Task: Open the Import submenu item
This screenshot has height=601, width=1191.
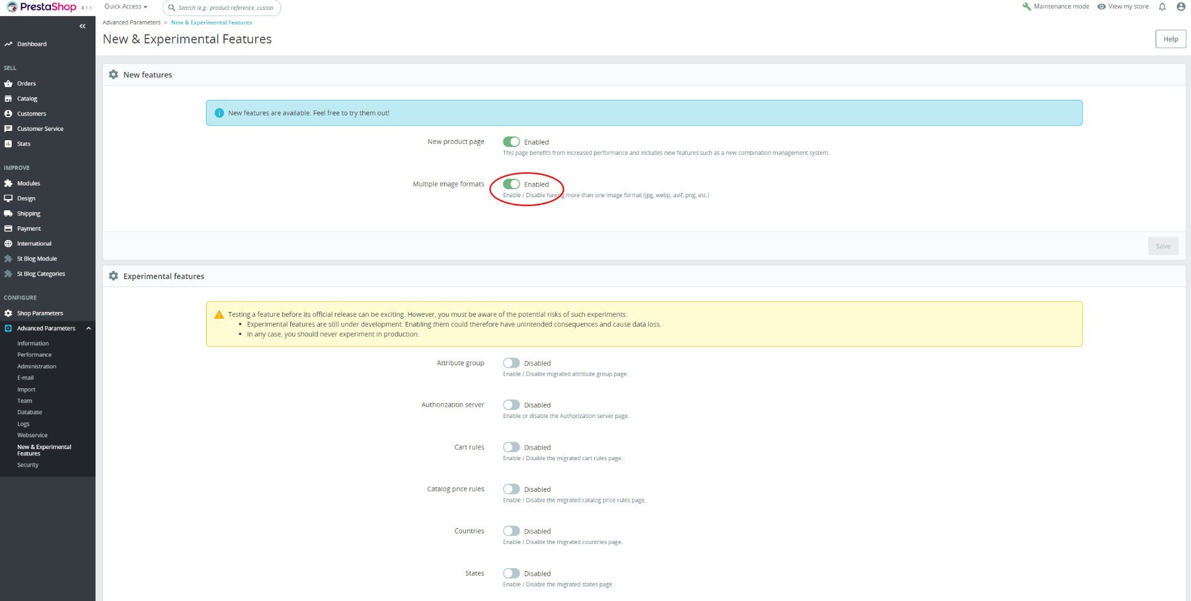Action: coord(26,390)
